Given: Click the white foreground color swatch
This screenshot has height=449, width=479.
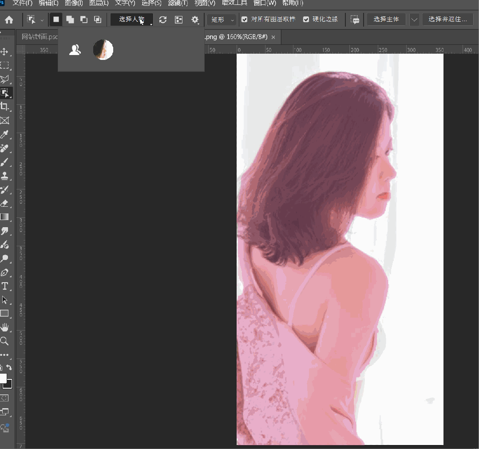Looking at the screenshot, I should point(3,378).
